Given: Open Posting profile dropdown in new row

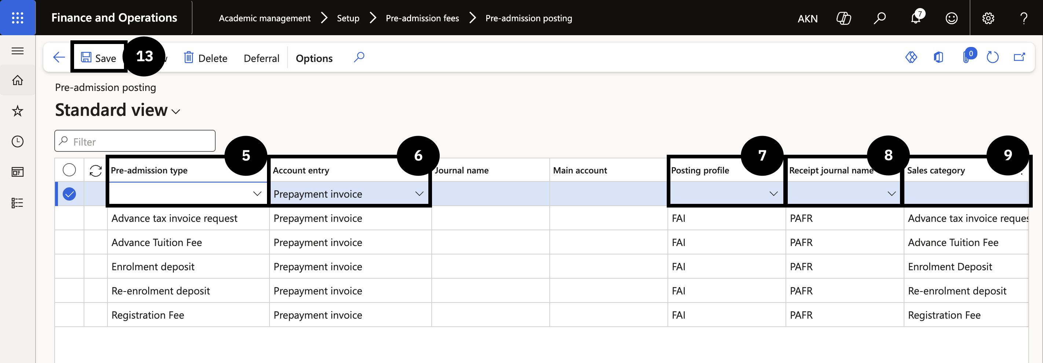Looking at the screenshot, I should pyautogui.click(x=773, y=194).
